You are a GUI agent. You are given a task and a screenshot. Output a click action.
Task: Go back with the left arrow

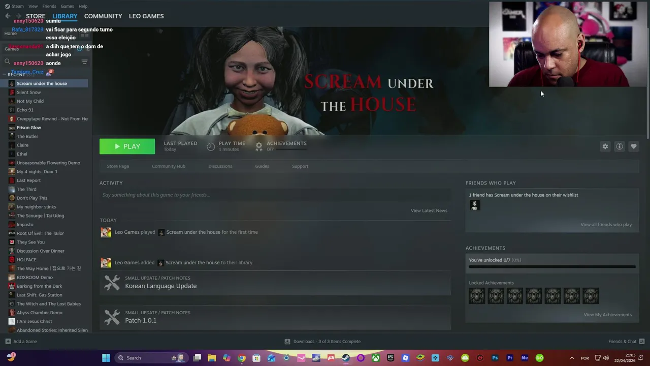(8, 16)
